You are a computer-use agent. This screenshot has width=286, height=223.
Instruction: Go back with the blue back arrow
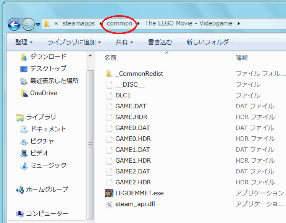click(14, 24)
